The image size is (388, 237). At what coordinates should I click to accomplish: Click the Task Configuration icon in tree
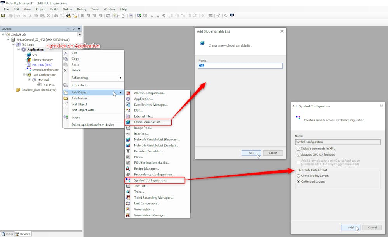coord(29,74)
